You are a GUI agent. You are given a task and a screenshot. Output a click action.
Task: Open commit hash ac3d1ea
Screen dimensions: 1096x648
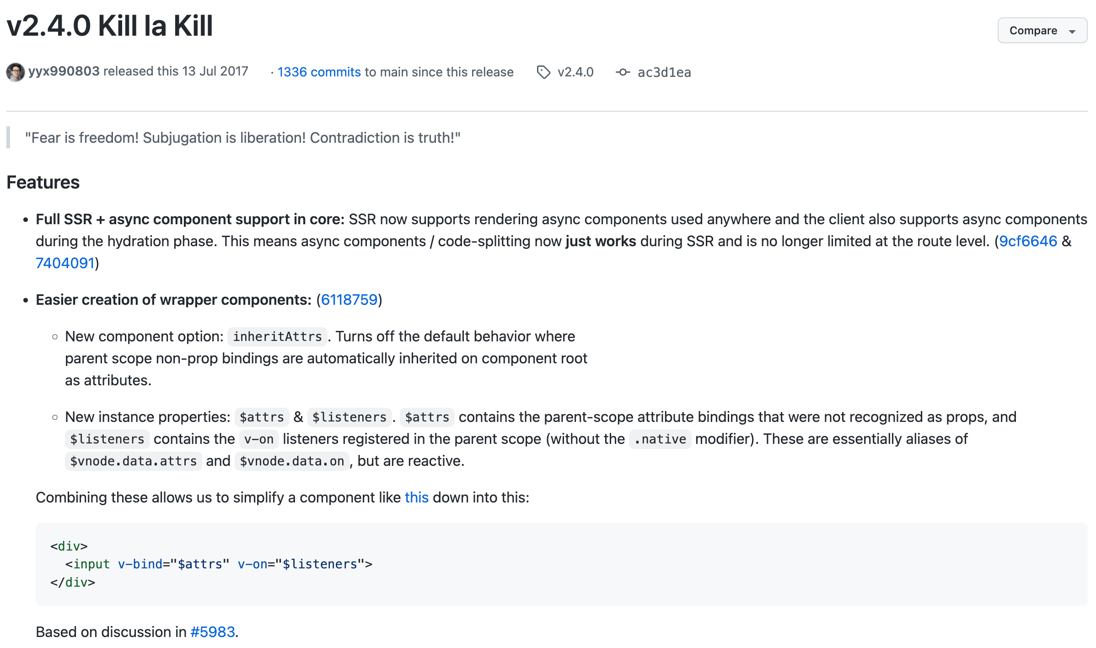[x=664, y=72]
